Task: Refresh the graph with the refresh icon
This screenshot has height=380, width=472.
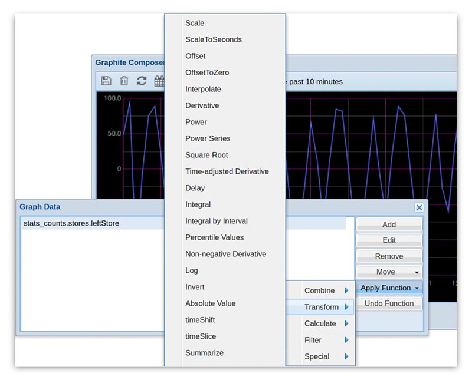Action: click(142, 81)
